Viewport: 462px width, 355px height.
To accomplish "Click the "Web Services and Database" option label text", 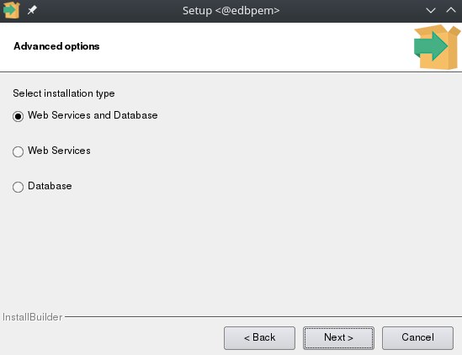I will click(93, 115).
